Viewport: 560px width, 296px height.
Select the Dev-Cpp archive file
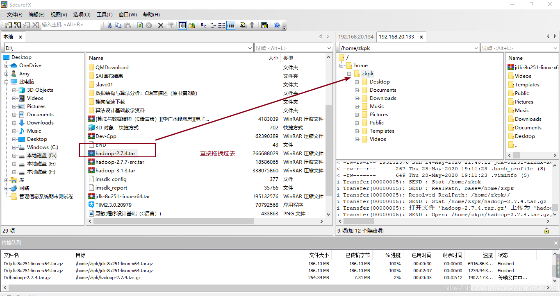106,136
